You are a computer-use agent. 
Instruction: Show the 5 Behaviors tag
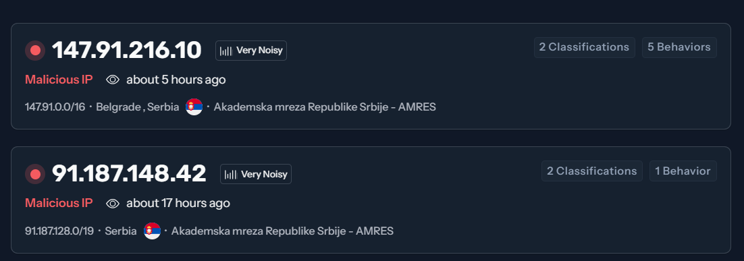click(679, 47)
